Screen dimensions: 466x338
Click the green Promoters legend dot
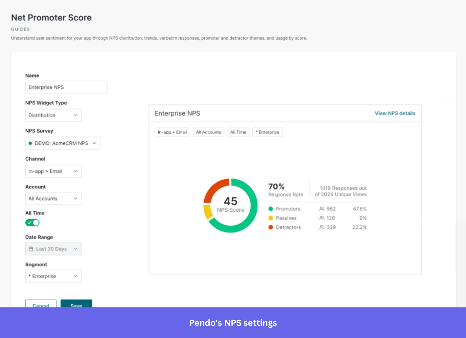click(x=271, y=209)
